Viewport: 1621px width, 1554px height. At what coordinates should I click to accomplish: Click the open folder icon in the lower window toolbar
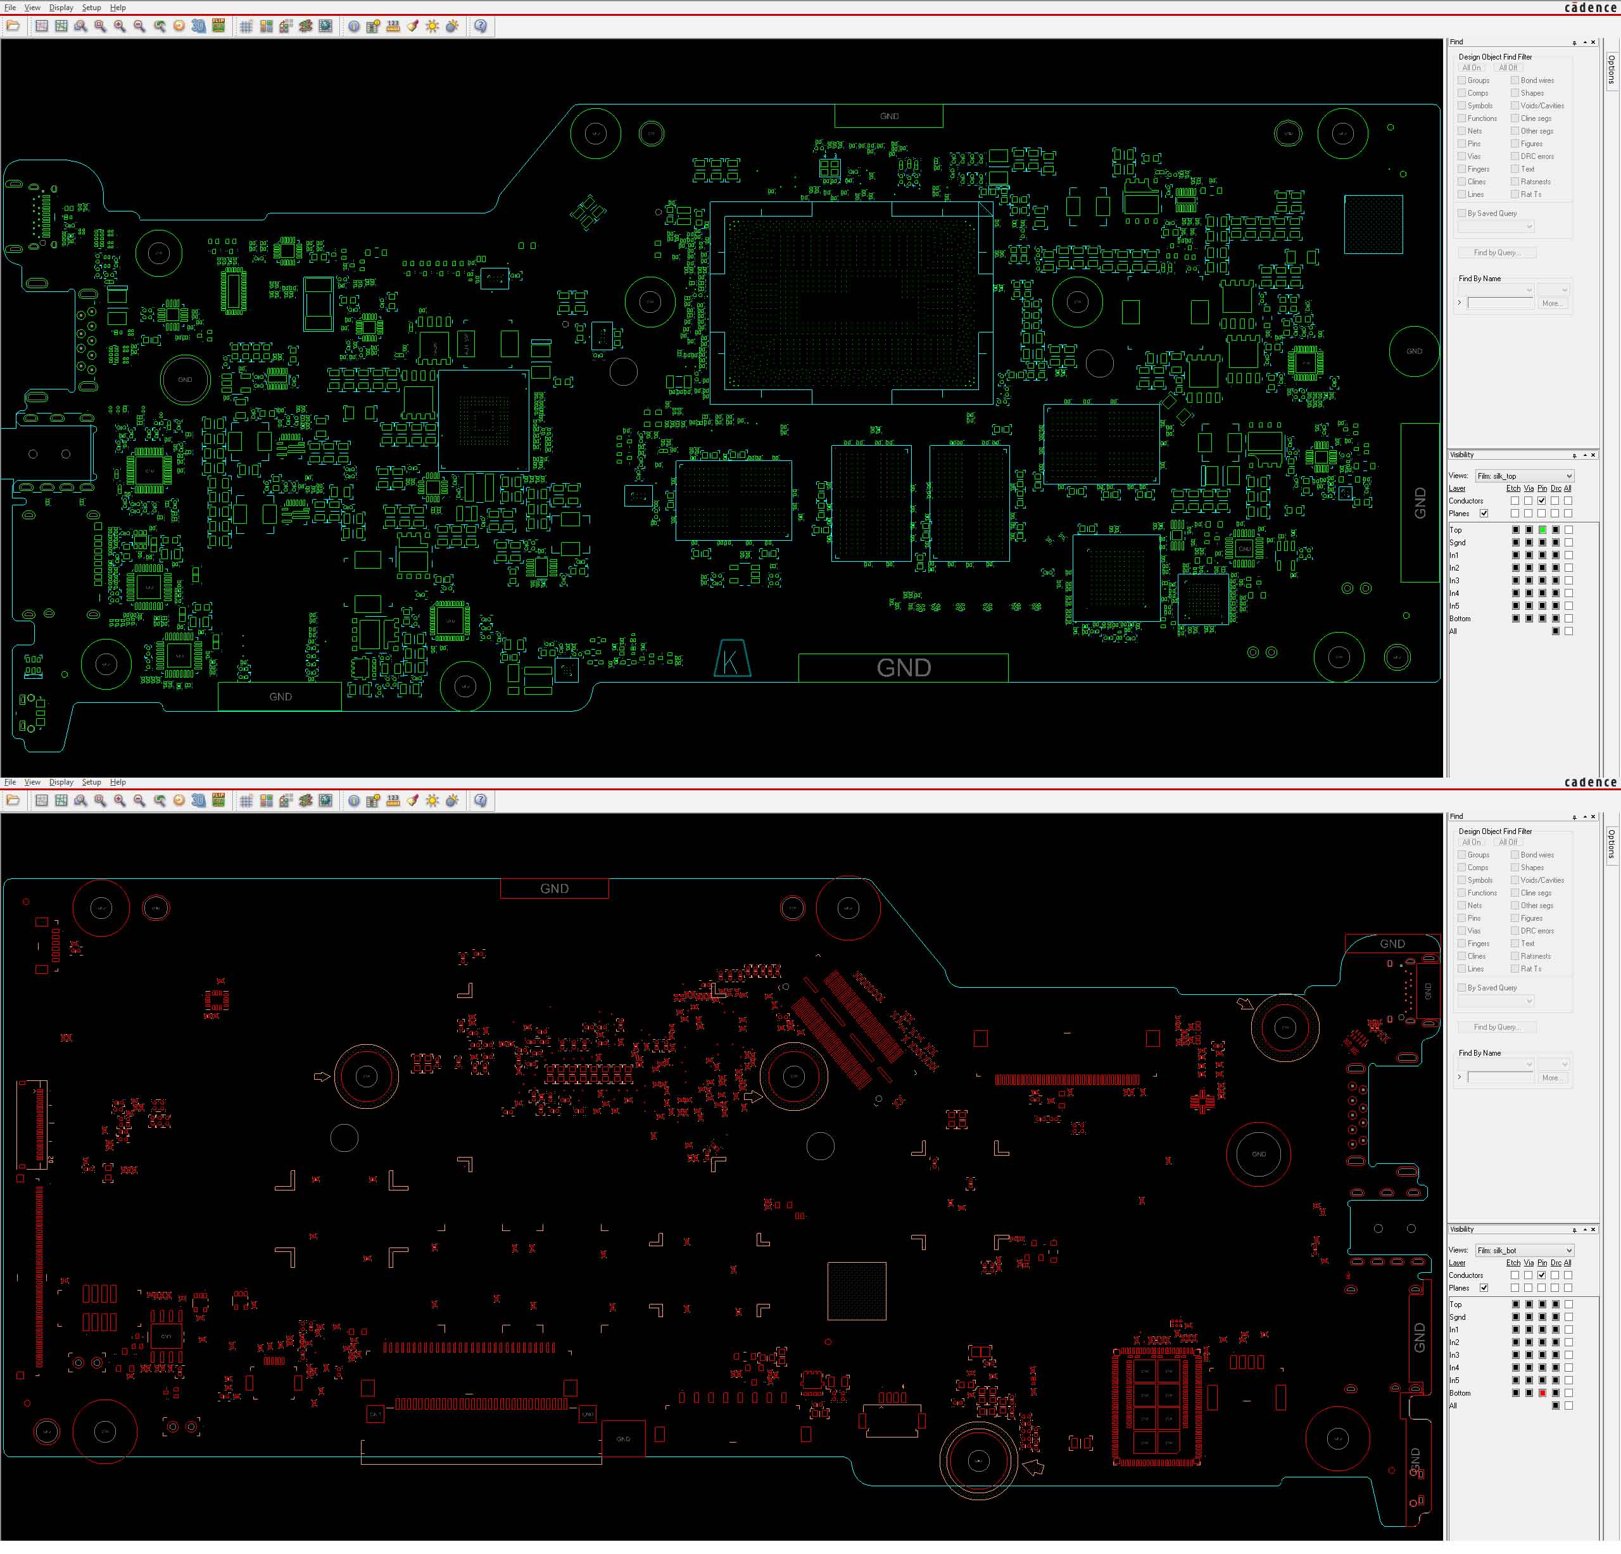click(x=13, y=800)
